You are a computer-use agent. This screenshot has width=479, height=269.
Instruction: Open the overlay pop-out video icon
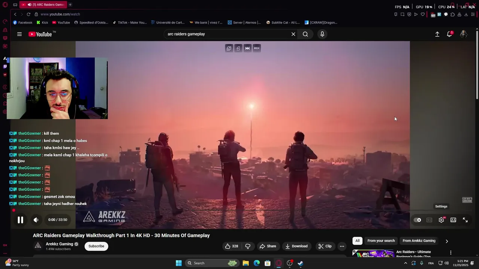229,48
